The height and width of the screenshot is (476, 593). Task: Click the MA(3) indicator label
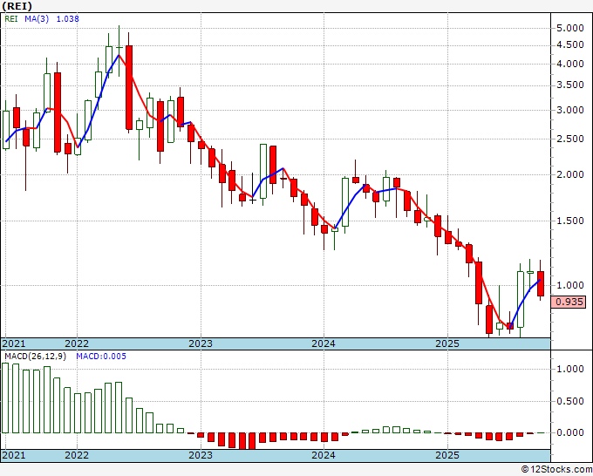tap(37, 18)
